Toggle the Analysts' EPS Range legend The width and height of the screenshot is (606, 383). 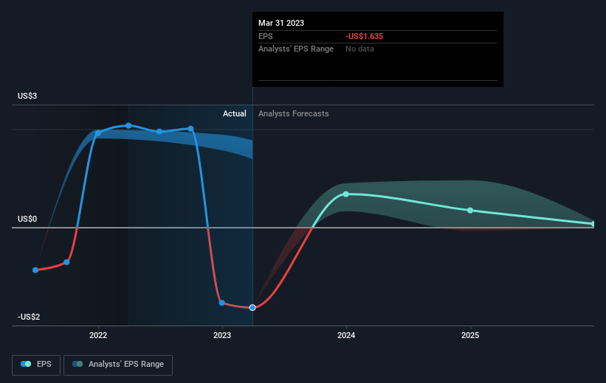118,365
